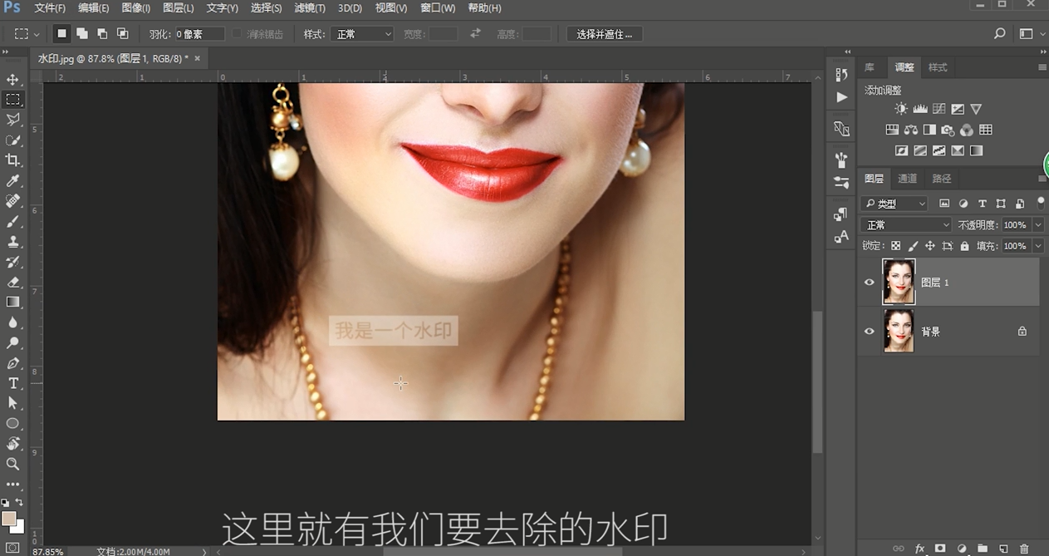Open the 样式 style dropdown
The width and height of the screenshot is (1049, 556).
[362, 34]
